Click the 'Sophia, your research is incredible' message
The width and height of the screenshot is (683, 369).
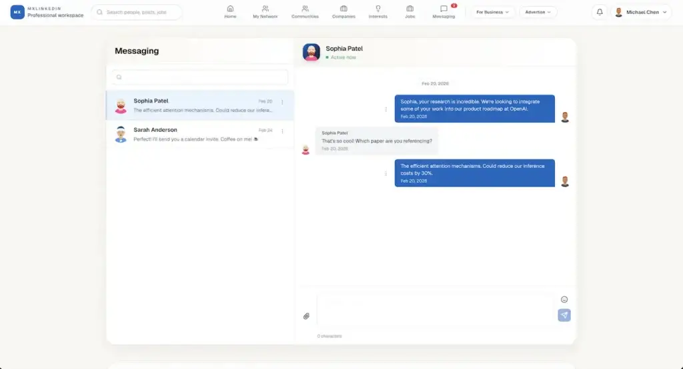pos(475,109)
